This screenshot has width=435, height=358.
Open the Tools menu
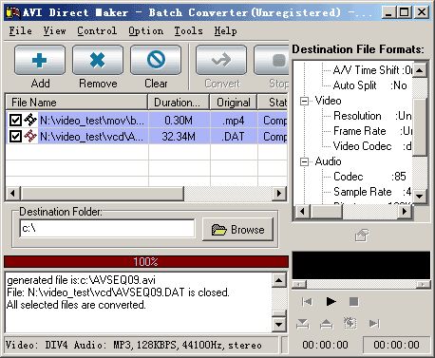[188, 31]
